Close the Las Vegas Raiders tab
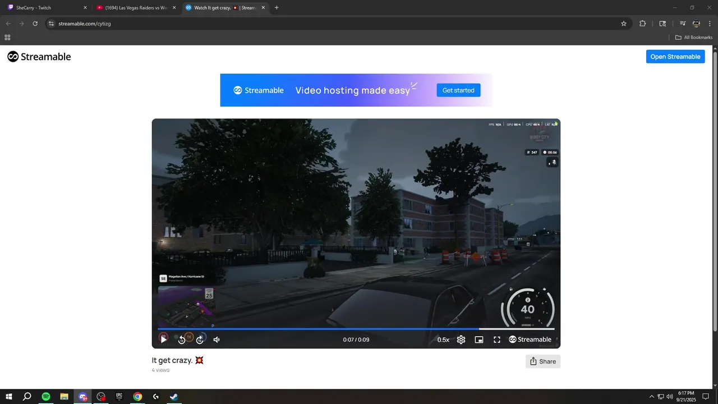The height and width of the screenshot is (404, 718). pos(174,8)
